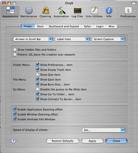Uncheck Enable Animate Info Window

pos(15,119)
